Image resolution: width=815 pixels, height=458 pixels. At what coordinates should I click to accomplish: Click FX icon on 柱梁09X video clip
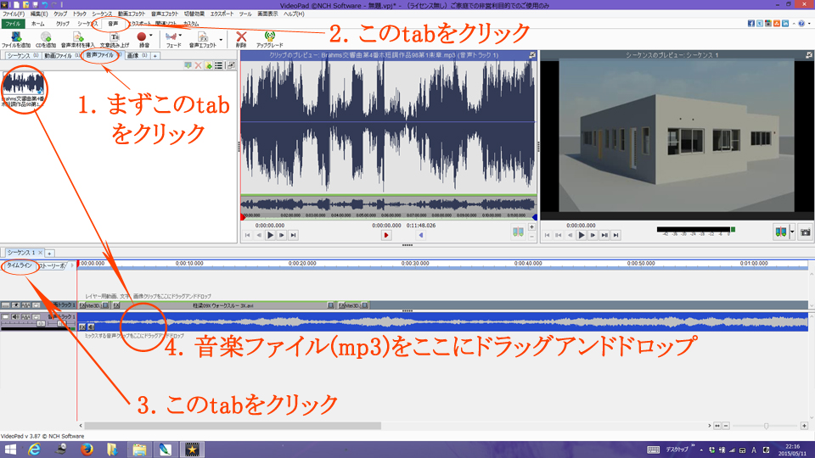click(116, 305)
